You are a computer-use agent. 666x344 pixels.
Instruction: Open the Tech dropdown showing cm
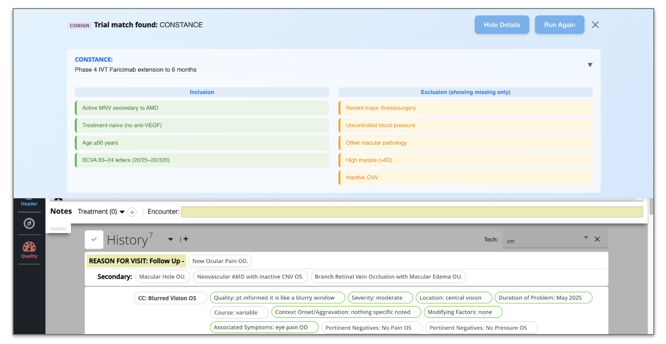[x=586, y=237]
